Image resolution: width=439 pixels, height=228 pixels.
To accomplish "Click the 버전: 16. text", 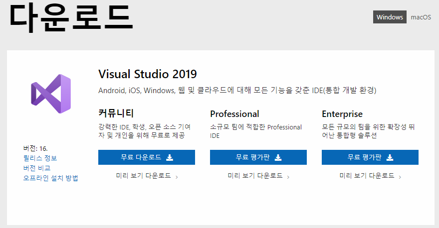I will [x=35, y=148].
